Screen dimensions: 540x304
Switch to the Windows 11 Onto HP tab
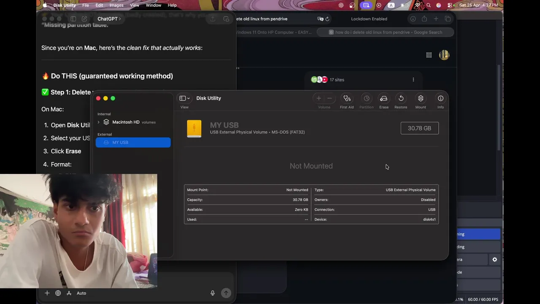274,32
